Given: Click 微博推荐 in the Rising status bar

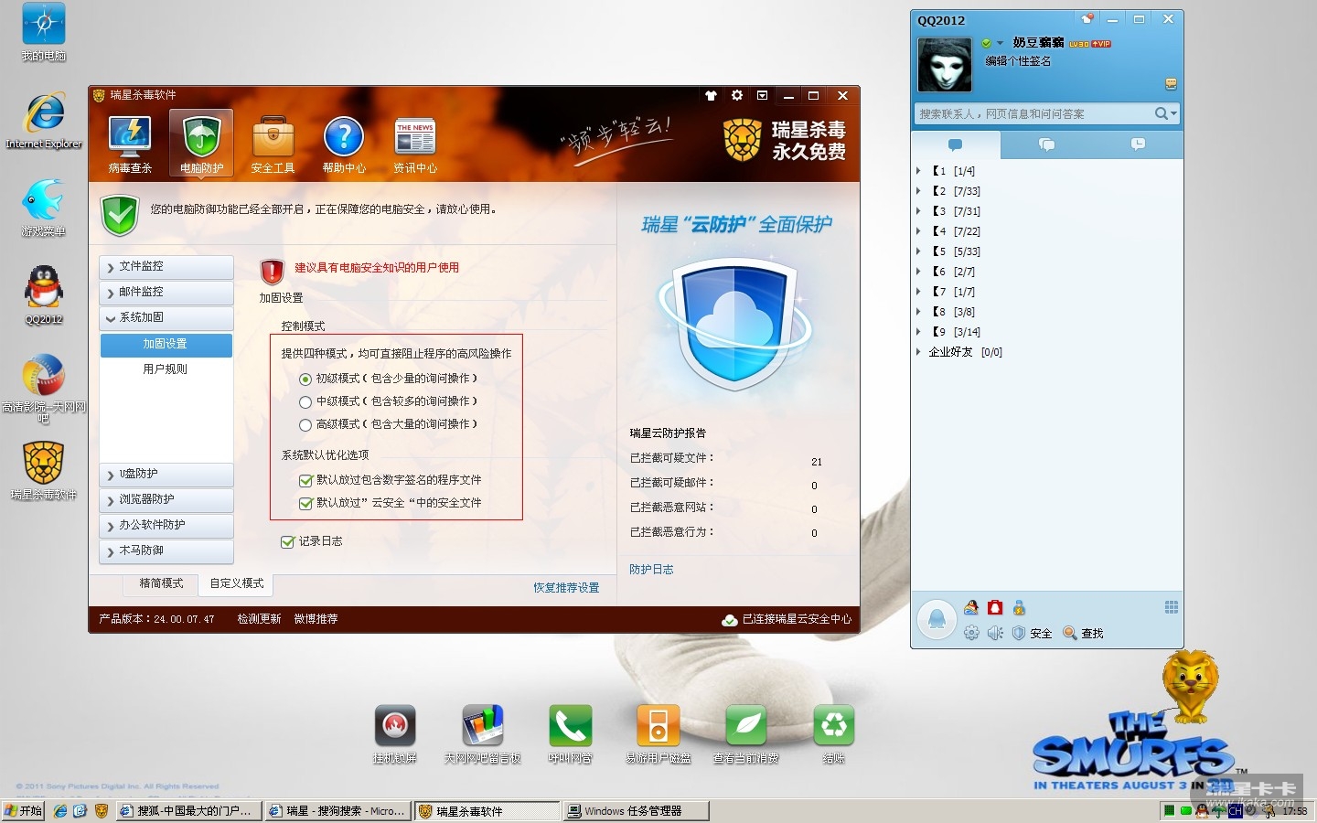Looking at the screenshot, I should pos(316,619).
